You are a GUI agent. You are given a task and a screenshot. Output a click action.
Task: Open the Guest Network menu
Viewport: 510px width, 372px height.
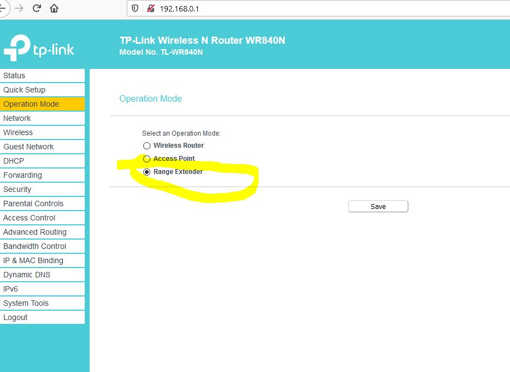click(x=42, y=147)
